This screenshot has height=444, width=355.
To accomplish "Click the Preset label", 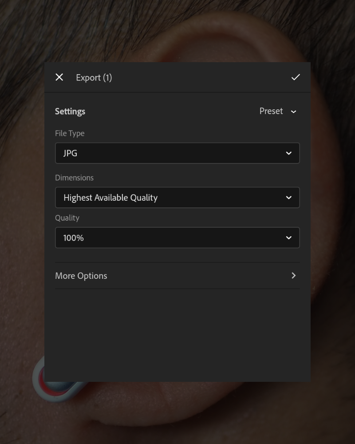I will [x=271, y=111].
